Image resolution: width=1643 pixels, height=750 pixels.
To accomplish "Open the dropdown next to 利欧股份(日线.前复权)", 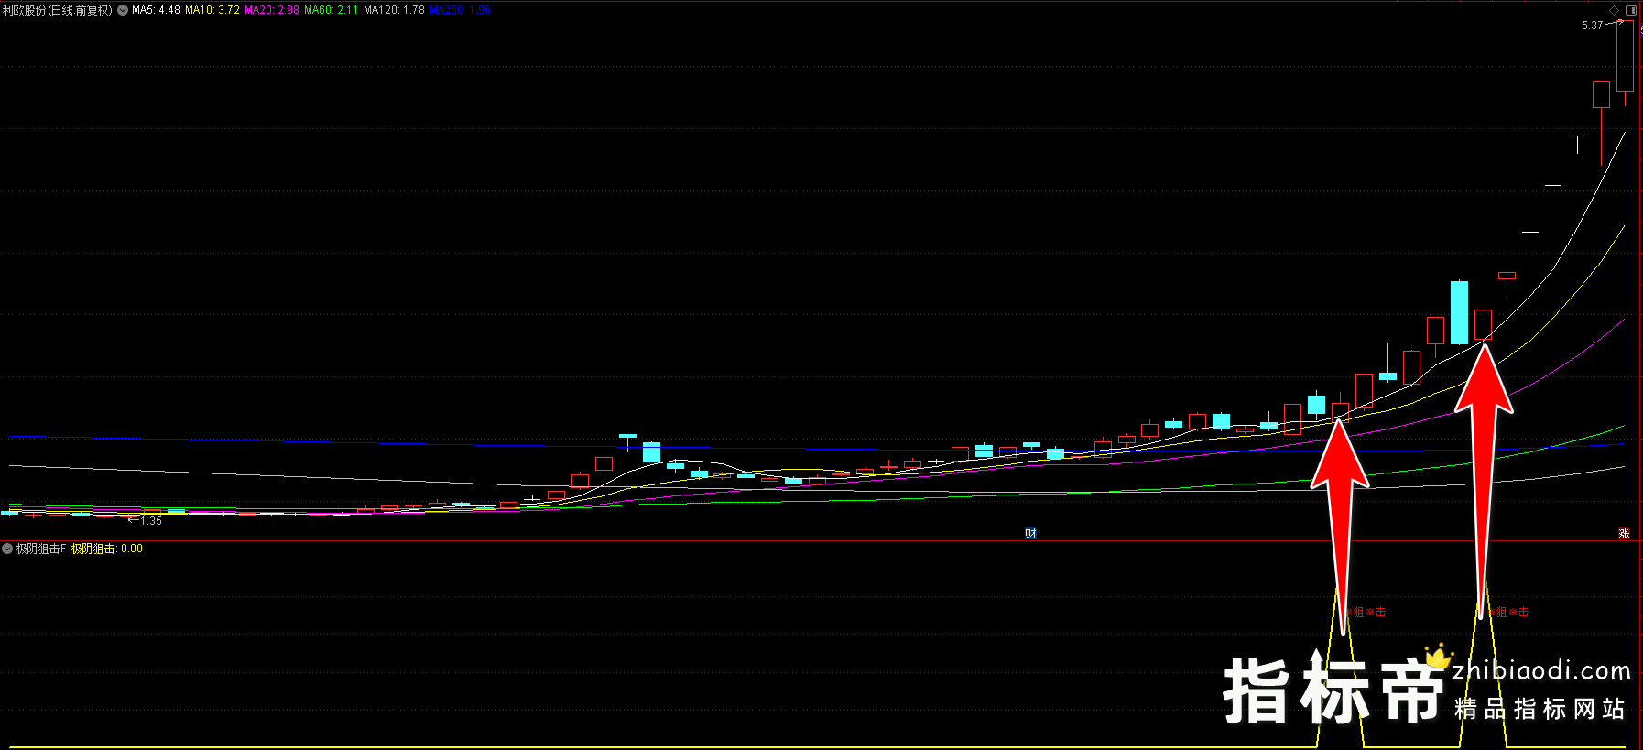I will 123,10.
